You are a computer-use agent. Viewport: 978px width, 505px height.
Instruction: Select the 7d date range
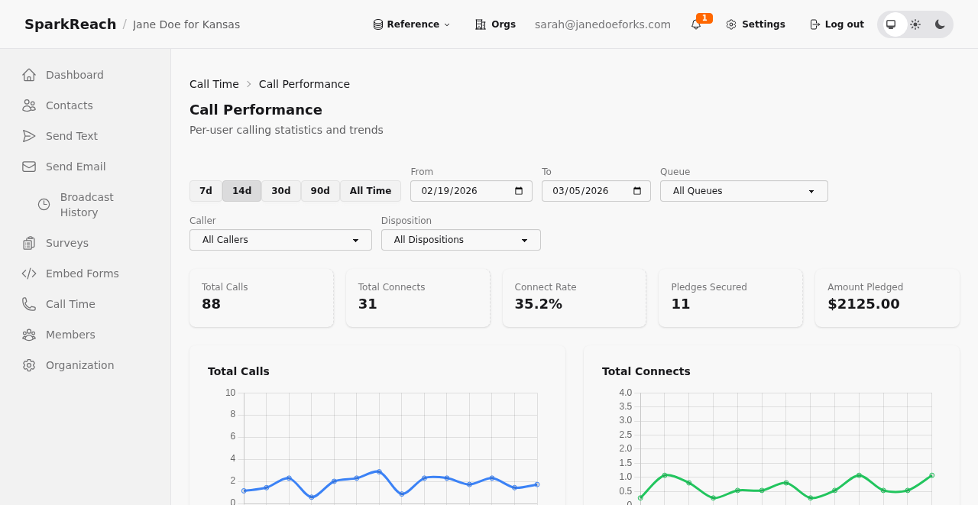point(206,191)
